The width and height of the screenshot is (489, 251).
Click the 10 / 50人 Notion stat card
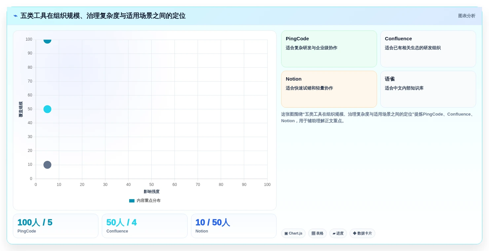[234, 226]
